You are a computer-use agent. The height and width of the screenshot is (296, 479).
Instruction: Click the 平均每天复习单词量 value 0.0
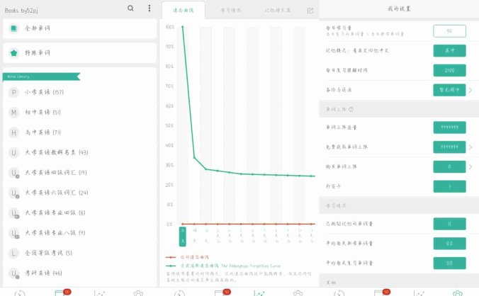449,263
